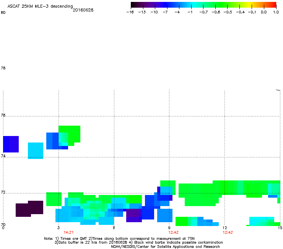283x249 pixels.
Task: Click the latitude axis label "74"
Action: (3, 156)
